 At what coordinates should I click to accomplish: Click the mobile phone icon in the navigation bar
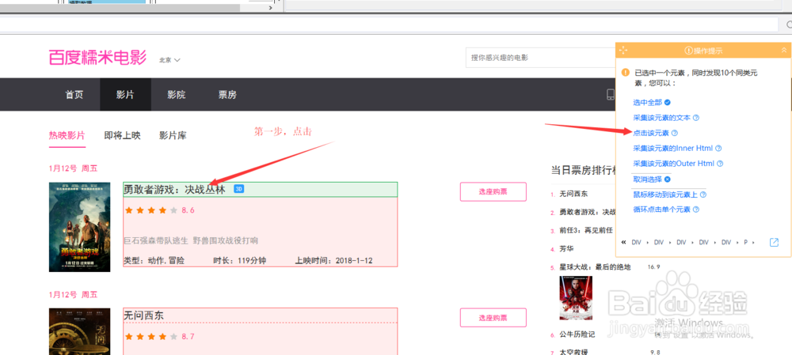[x=610, y=94]
